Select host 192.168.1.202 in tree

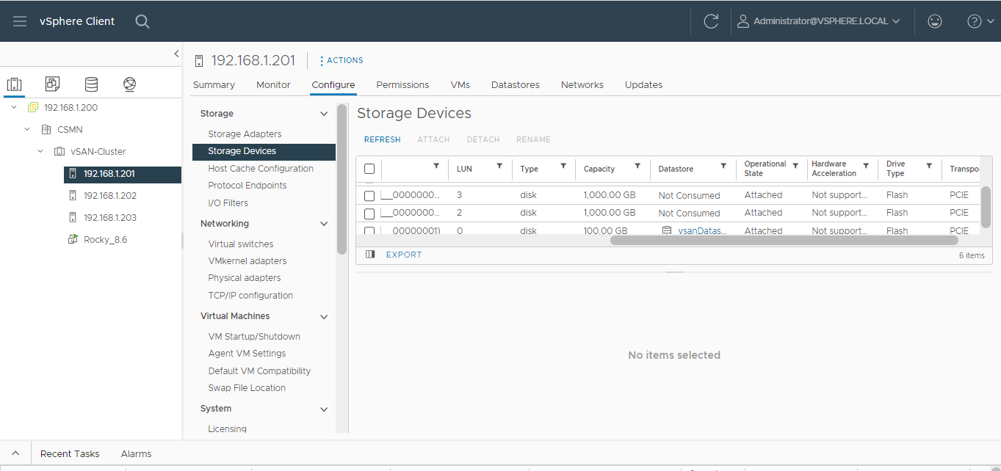110,196
